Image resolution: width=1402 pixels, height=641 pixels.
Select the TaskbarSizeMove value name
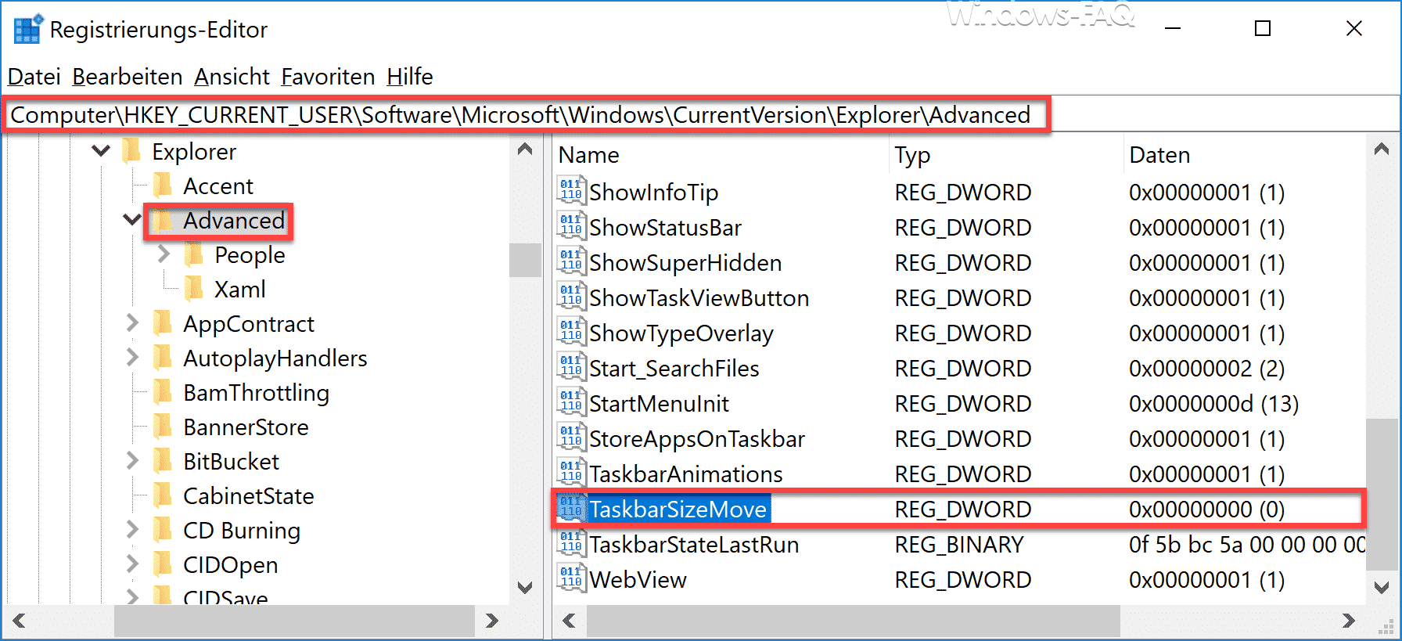click(678, 510)
